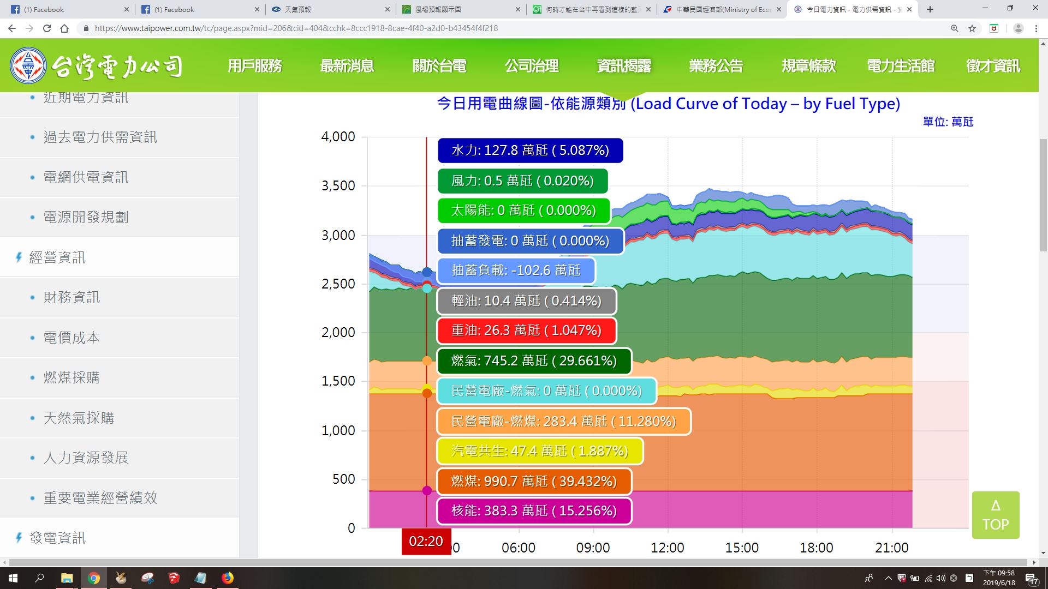The height and width of the screenshot is (589, 1048).
Task: Click the 核能 383.3 tooltip entry
Action: [x=534, y=511]
